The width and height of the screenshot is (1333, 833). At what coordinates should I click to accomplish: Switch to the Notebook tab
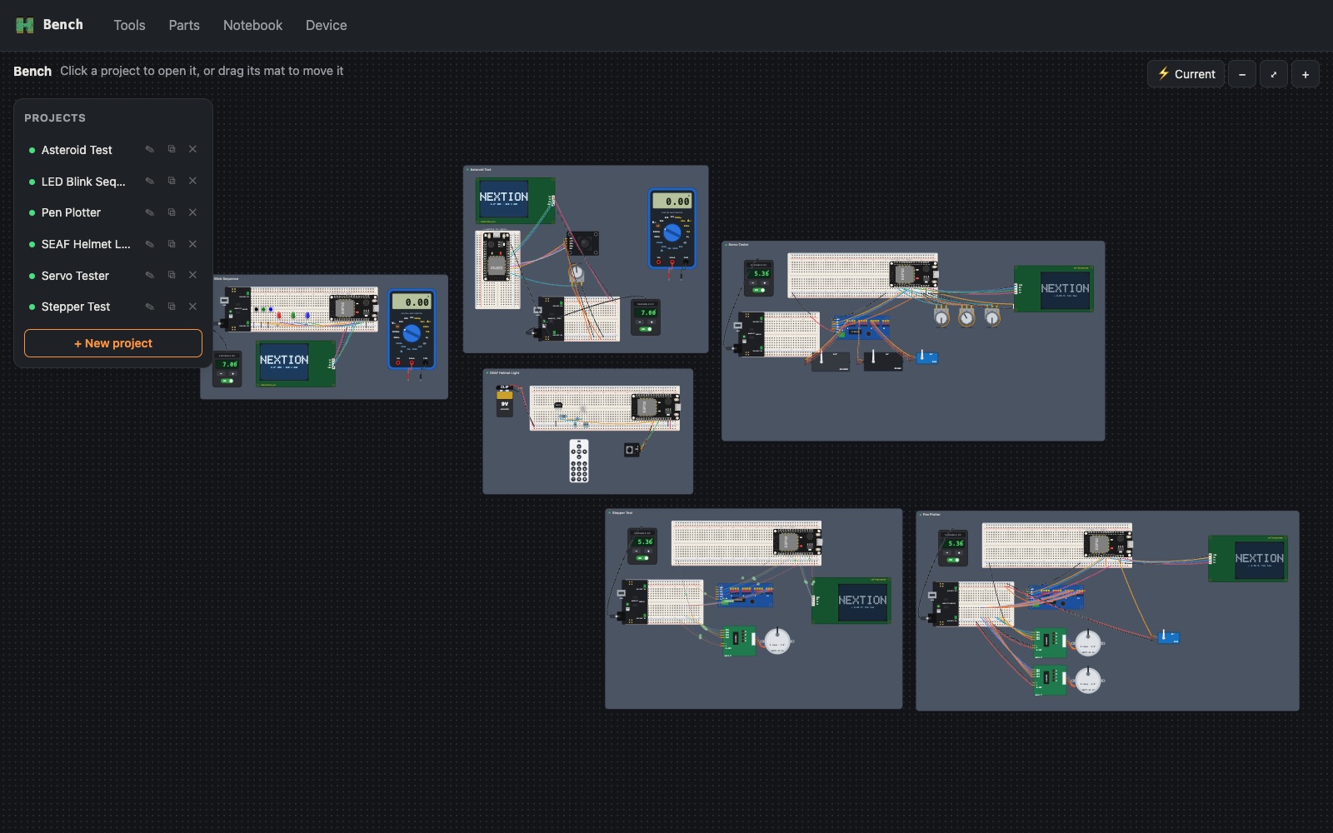(x=252, y=25)
